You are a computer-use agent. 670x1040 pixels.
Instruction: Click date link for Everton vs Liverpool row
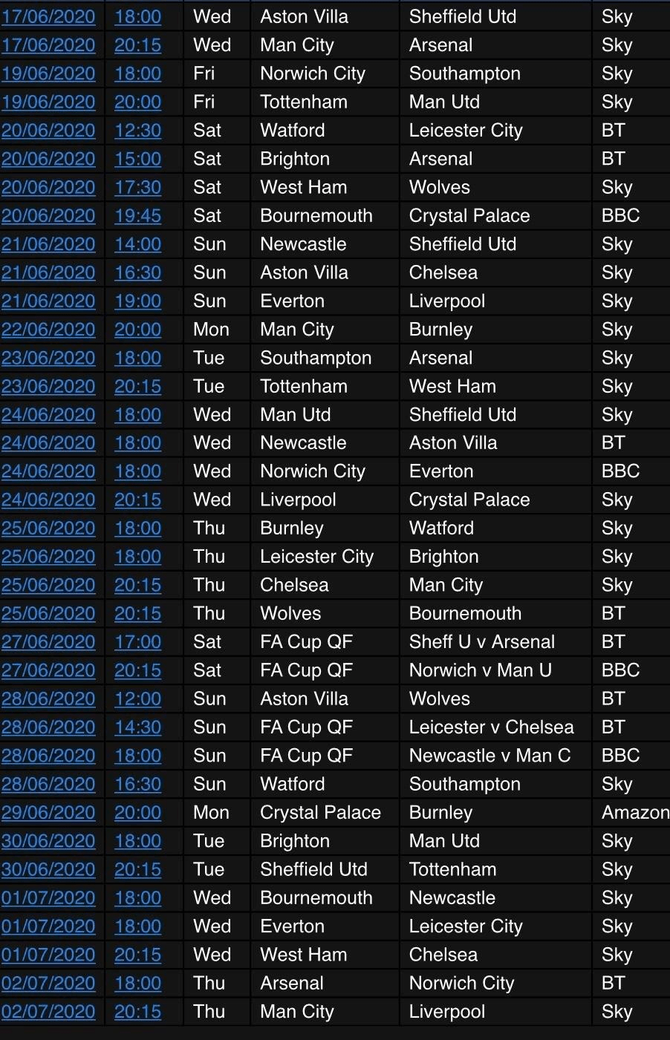(48, 301)
